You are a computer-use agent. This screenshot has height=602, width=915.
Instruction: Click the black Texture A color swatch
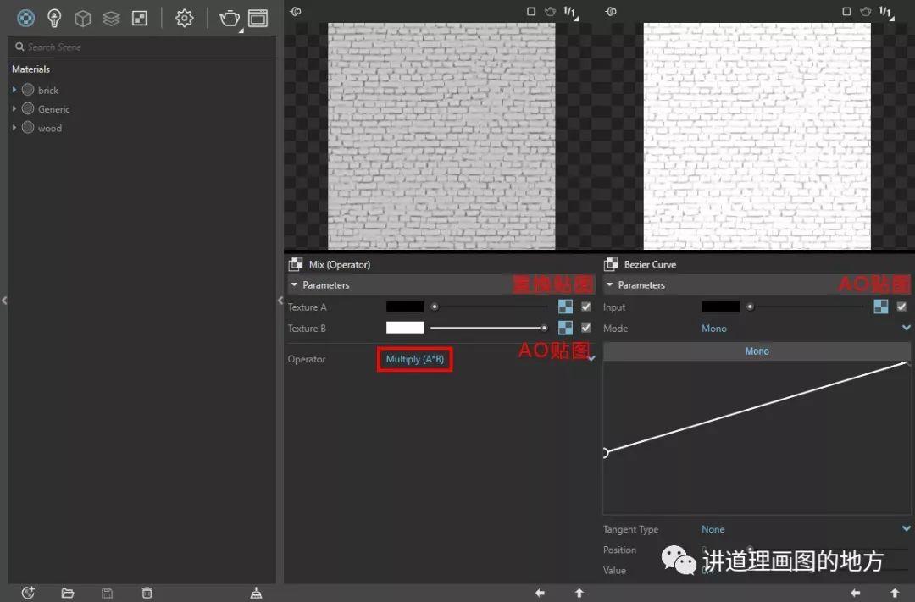point(405,307)
